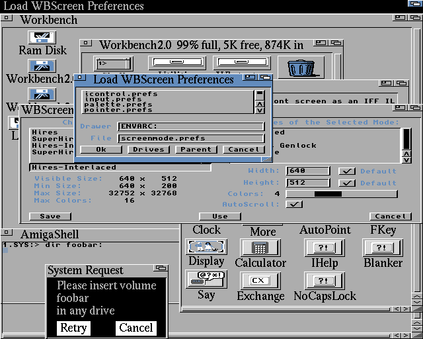Click Cancel in WBScreen preferences window
423x339 pixels.
coord(391,217)
